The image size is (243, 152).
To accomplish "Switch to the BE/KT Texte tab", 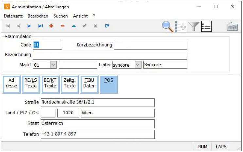I will tap(50, 84).
